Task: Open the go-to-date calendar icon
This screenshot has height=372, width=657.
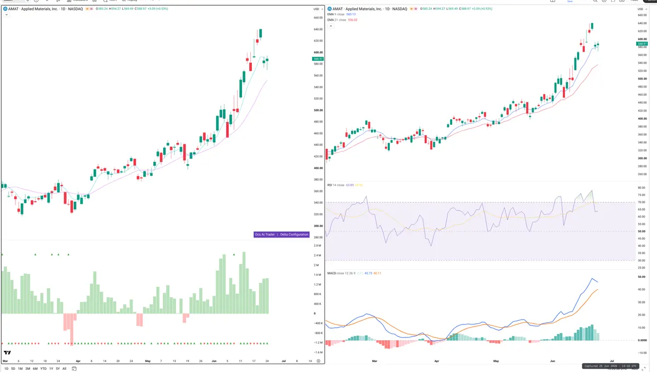Action: click(74, 369)
